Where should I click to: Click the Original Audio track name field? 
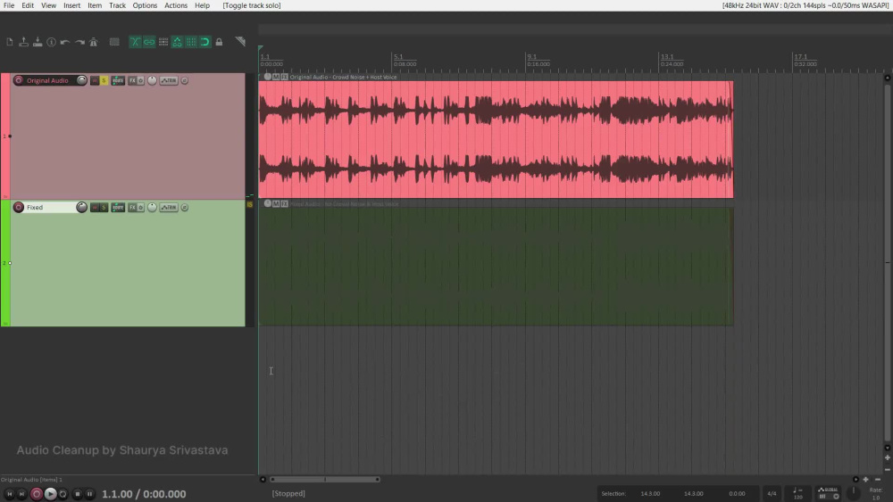point(50,81)
